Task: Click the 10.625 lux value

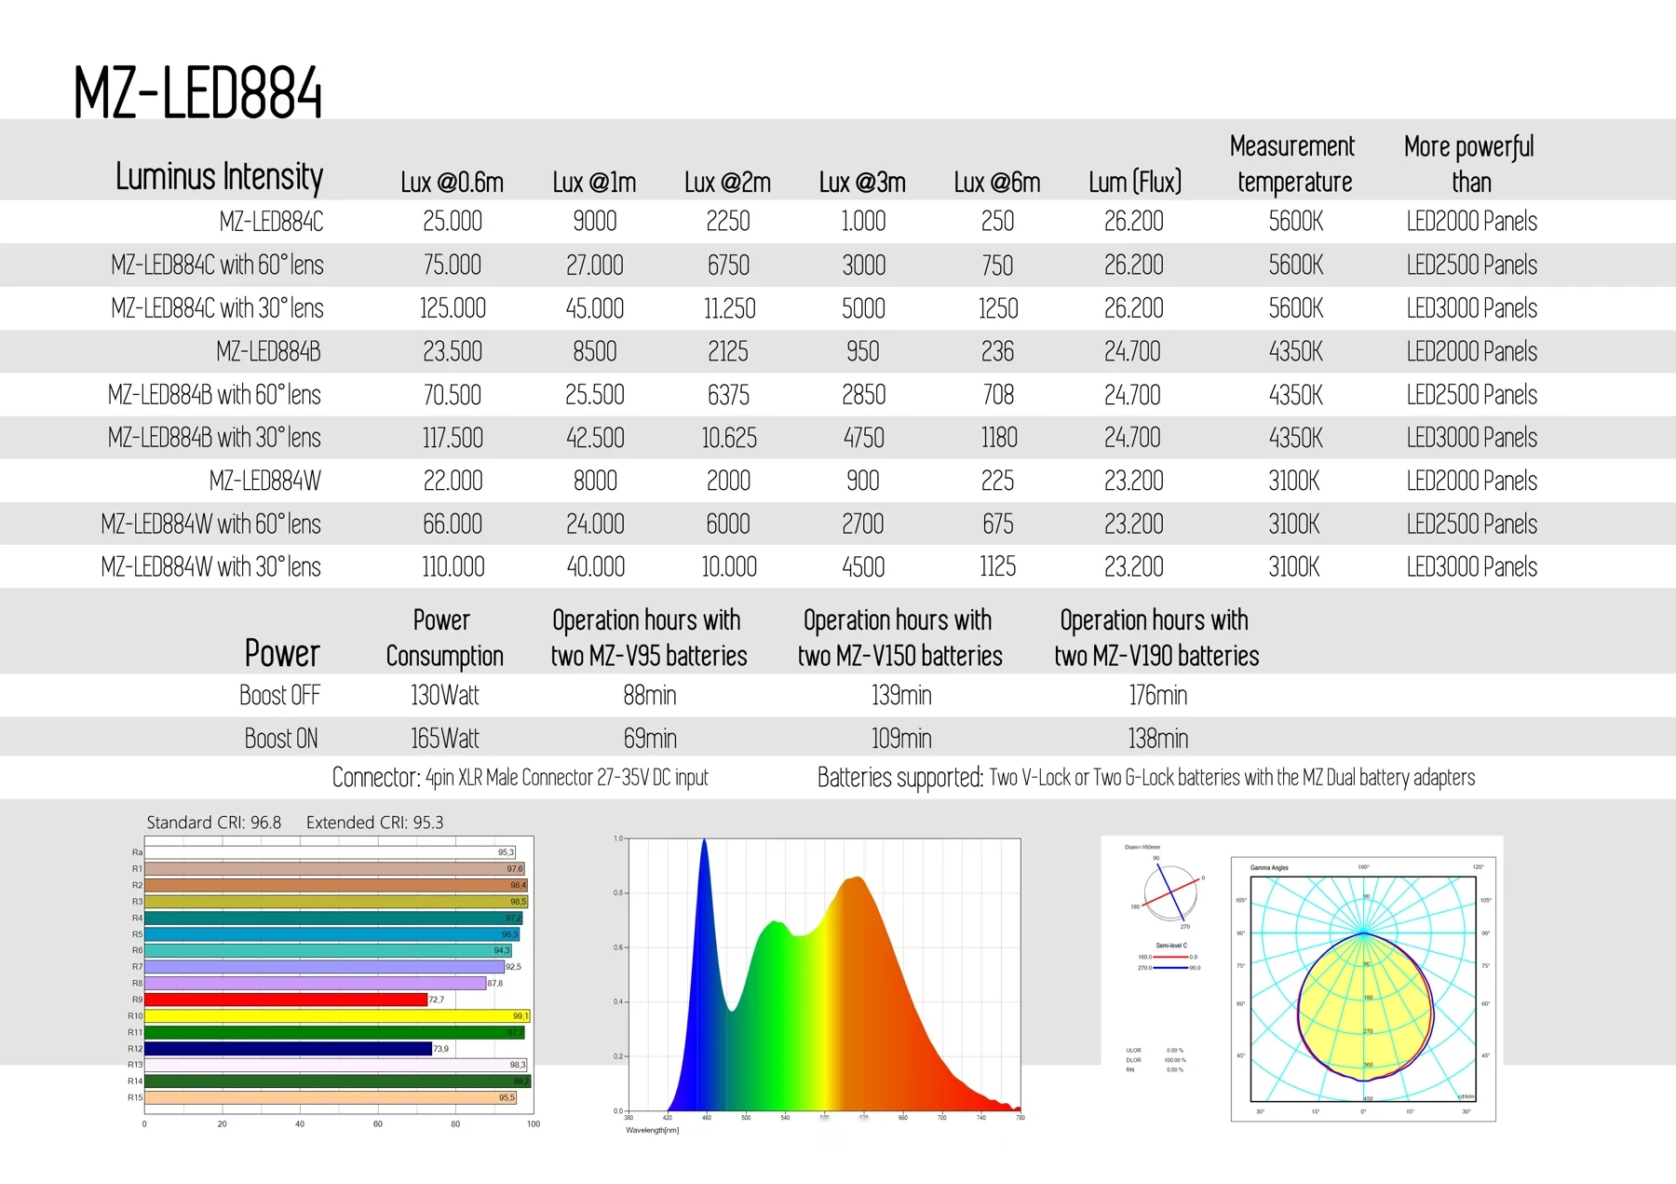Action: pyautogui.click(x=728, y=438)
